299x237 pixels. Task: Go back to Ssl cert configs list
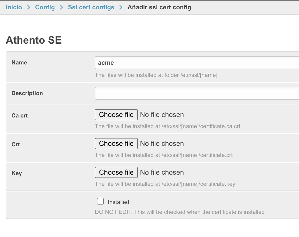(x=91, y=7)
